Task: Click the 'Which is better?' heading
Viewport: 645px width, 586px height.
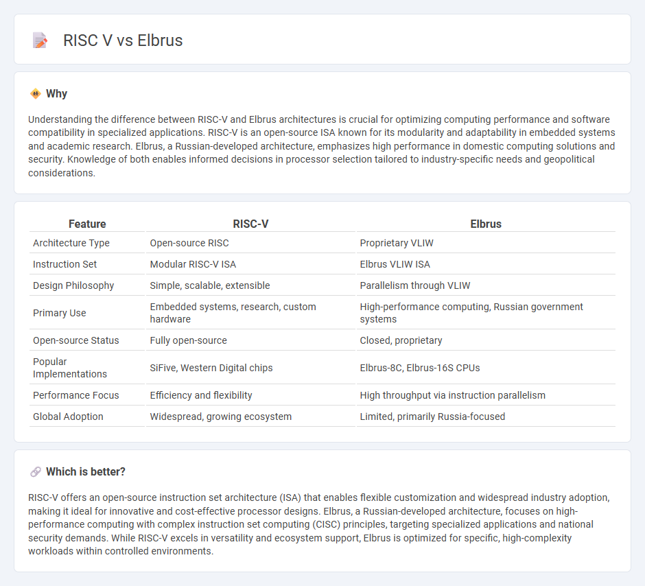Action: (86, 471)
